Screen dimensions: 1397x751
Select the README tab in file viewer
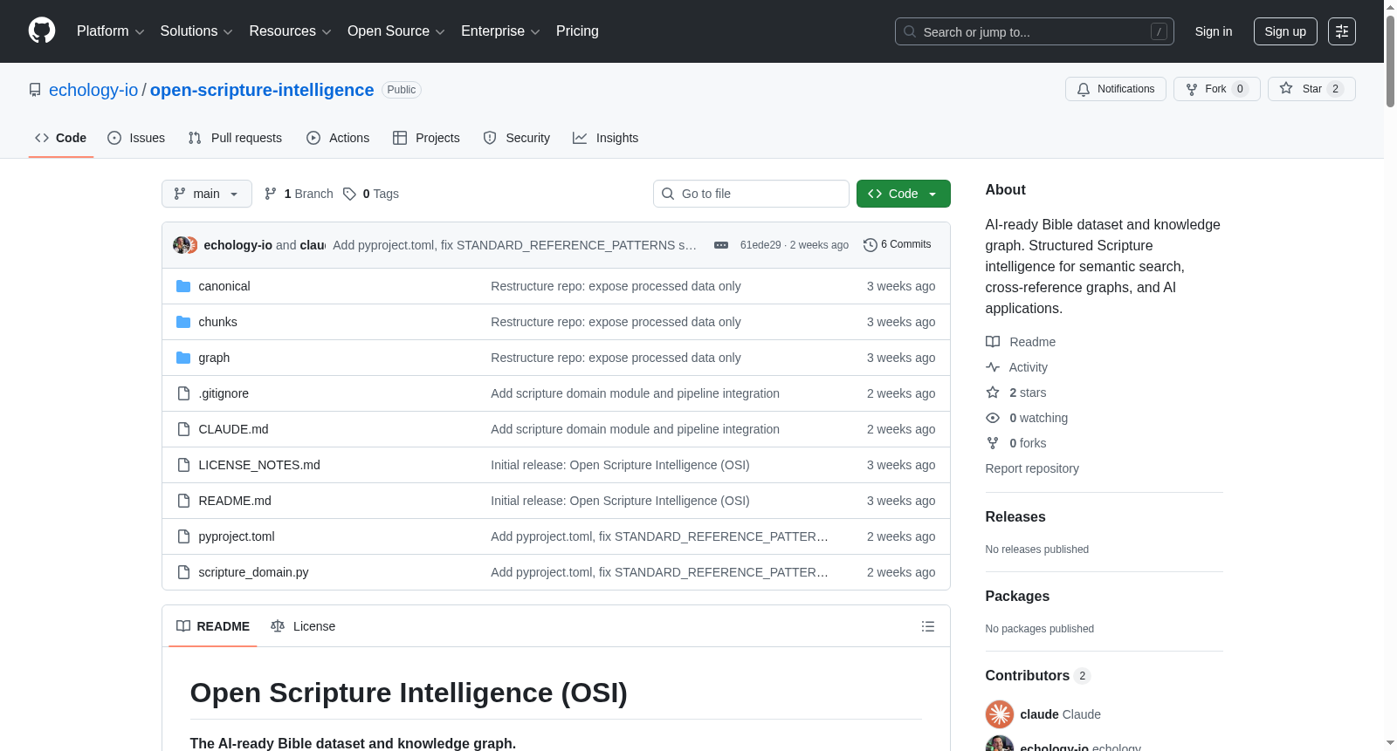(213, 626)
